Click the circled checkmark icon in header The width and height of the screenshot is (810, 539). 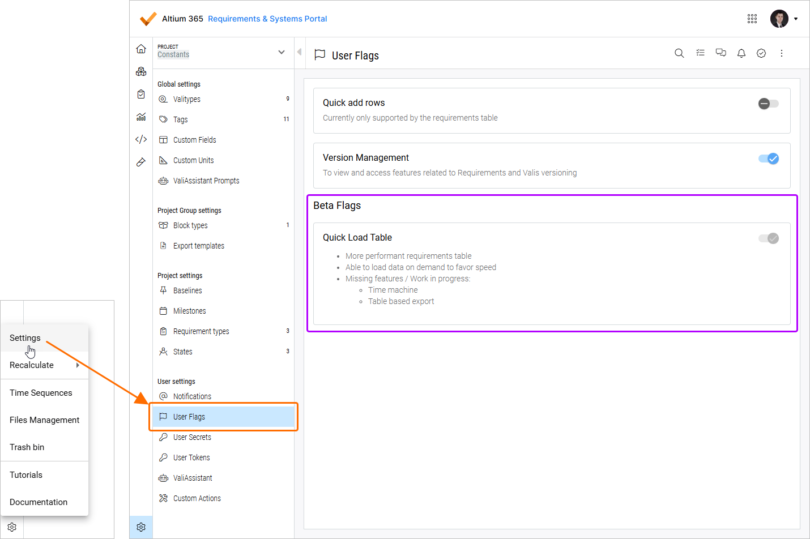(761, 53)
